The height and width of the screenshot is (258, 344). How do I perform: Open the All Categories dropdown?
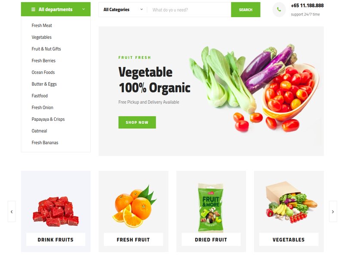[x=123, y=9]
